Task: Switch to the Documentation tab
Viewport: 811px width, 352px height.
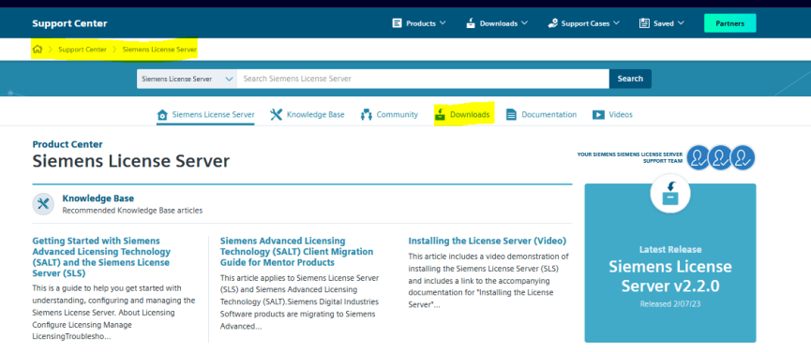Action: 548,114
